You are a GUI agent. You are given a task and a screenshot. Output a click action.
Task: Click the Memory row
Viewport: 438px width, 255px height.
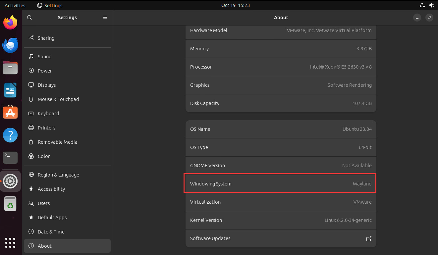(x=281, y=49)
